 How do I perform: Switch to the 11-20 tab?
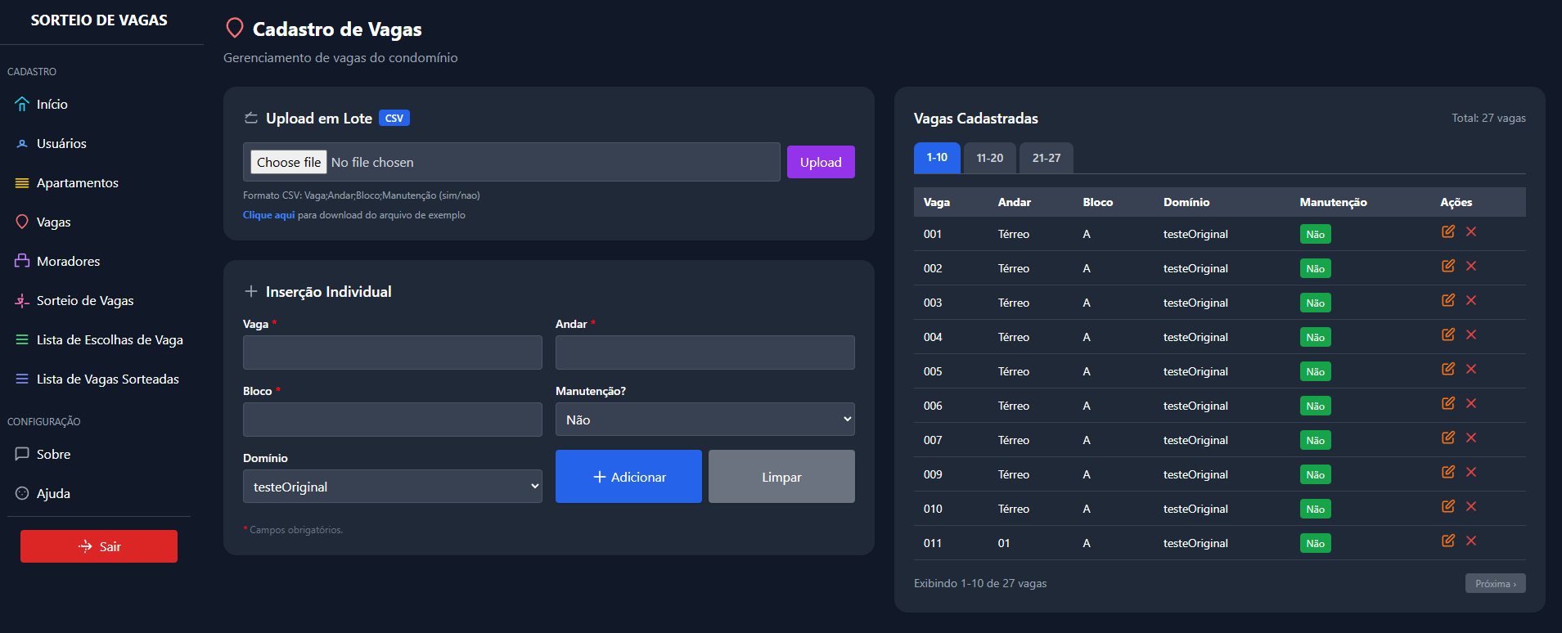coord(989,158)
